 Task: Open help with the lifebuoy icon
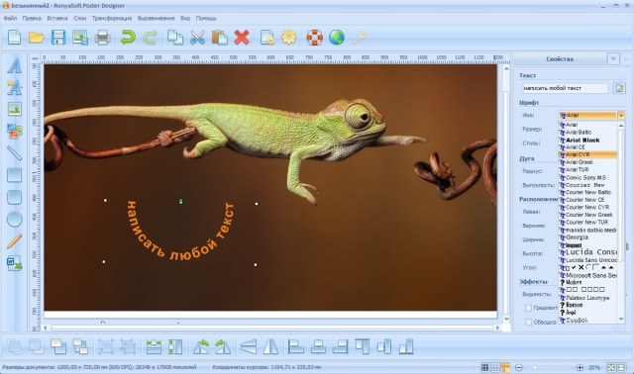click(315, 38)
